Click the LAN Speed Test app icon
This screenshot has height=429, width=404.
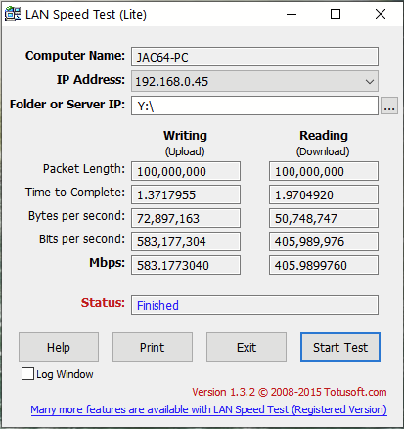tap(13, 14)
